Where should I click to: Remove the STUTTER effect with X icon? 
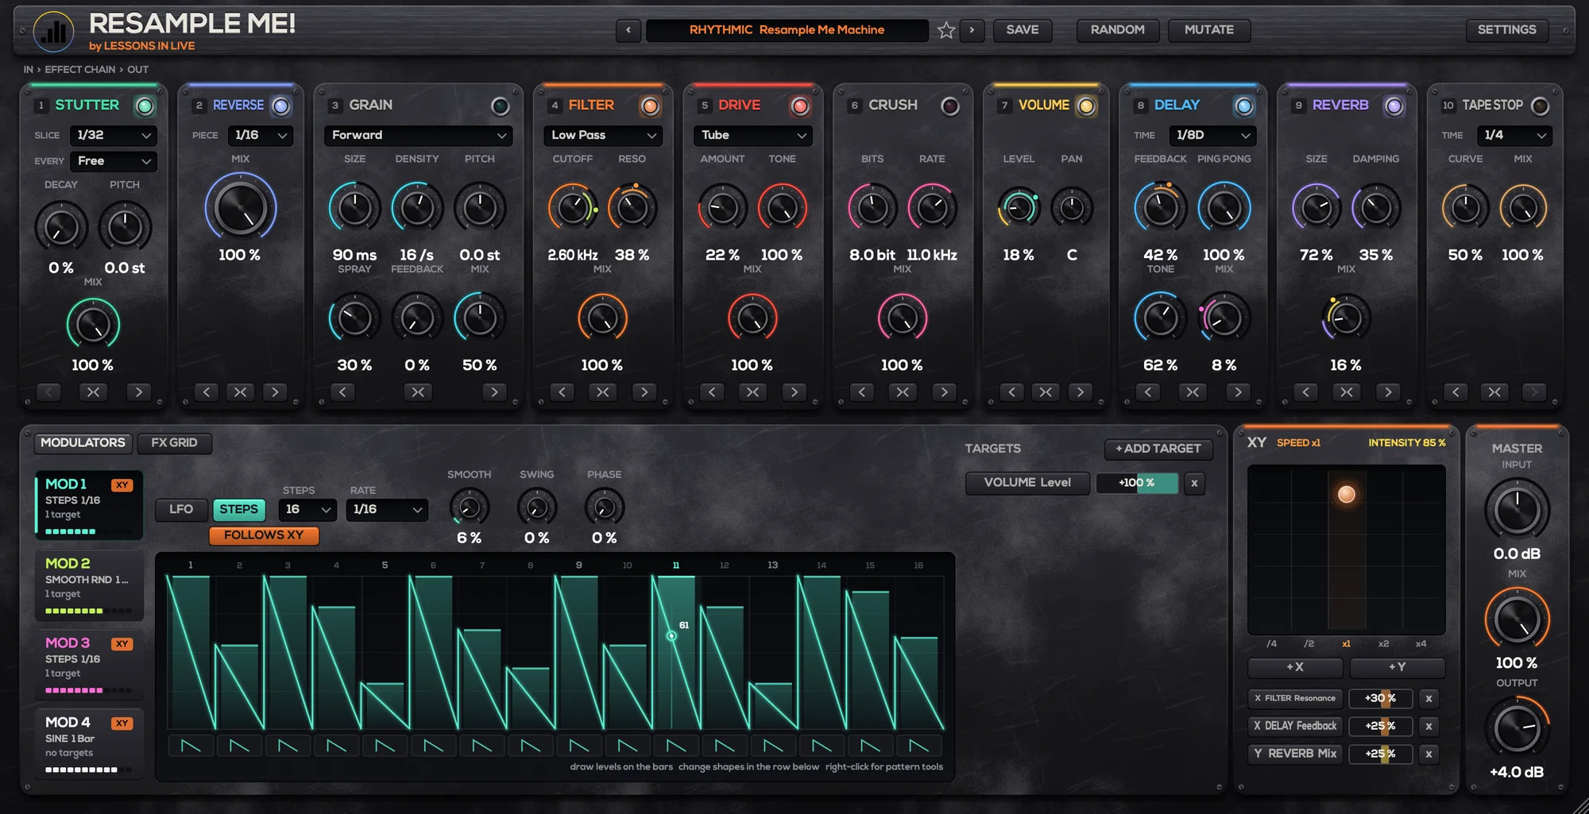[x=93, y=392]
